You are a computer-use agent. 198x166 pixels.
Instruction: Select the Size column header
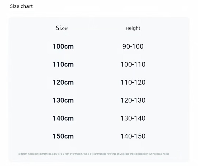coord(62,28)
